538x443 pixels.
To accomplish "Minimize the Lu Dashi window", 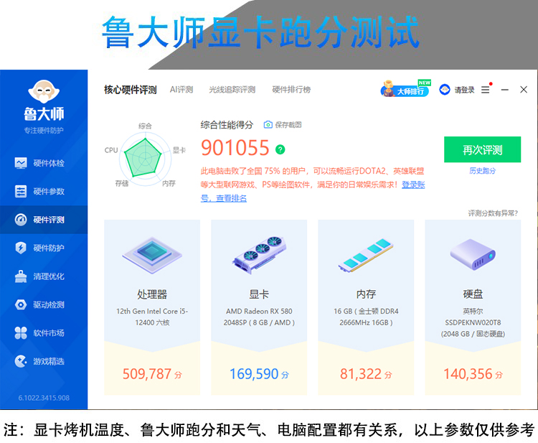I will [x=505, y=90].
